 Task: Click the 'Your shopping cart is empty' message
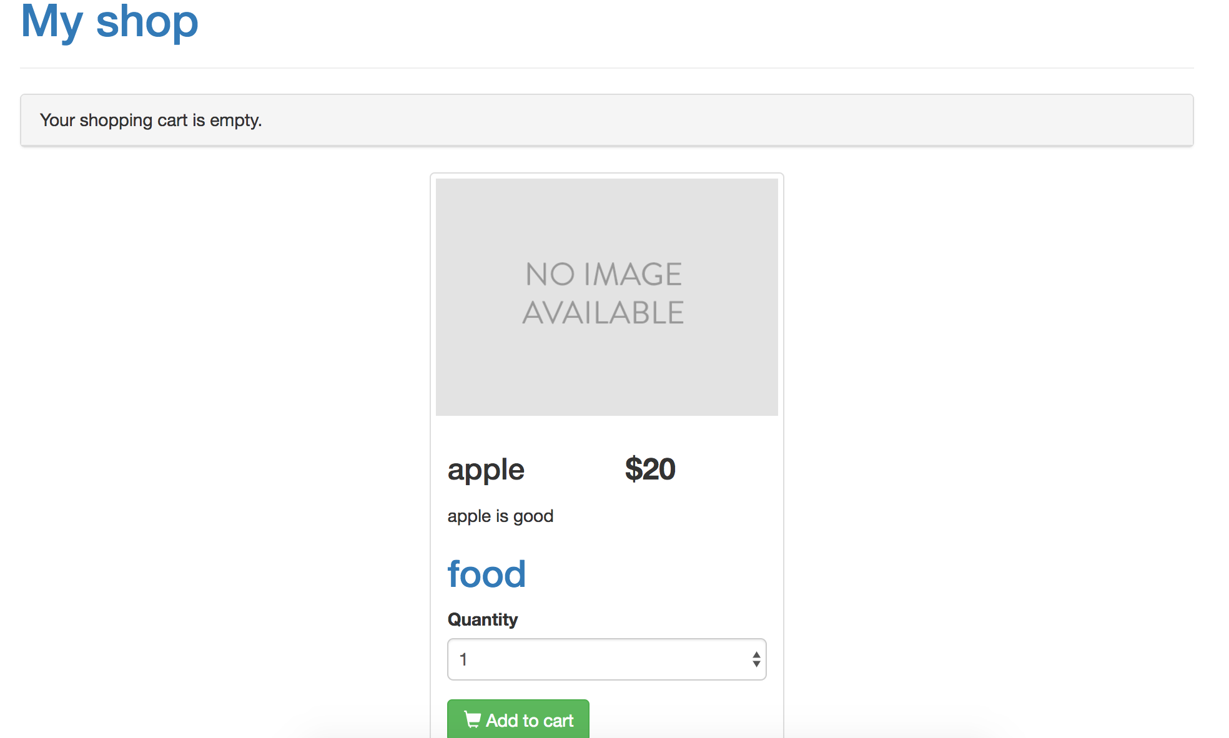151,120
